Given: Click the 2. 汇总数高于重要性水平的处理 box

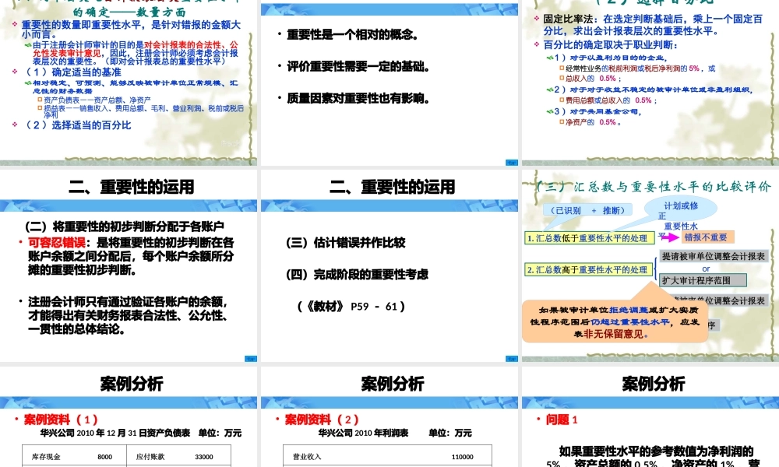Looking at the screenshot, I should coord(589,269).
